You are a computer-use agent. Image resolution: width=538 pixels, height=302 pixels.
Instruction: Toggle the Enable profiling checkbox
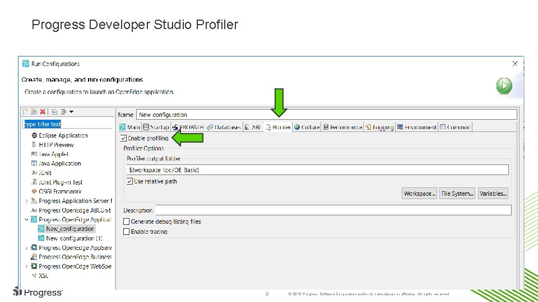point(123,138)
